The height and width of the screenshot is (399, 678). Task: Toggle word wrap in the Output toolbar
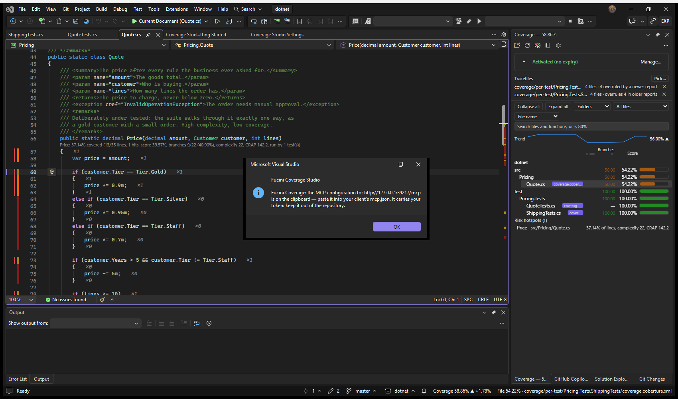[197, 323]
